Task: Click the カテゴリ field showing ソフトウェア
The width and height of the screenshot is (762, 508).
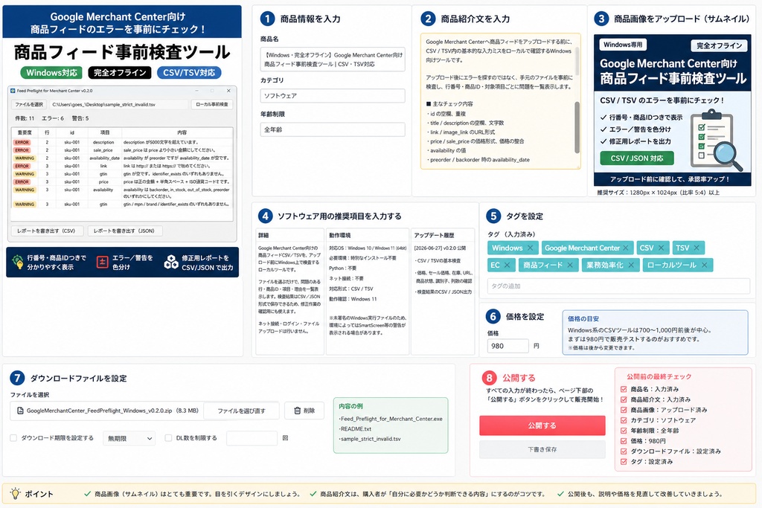Action: click(x=333, y=96)
